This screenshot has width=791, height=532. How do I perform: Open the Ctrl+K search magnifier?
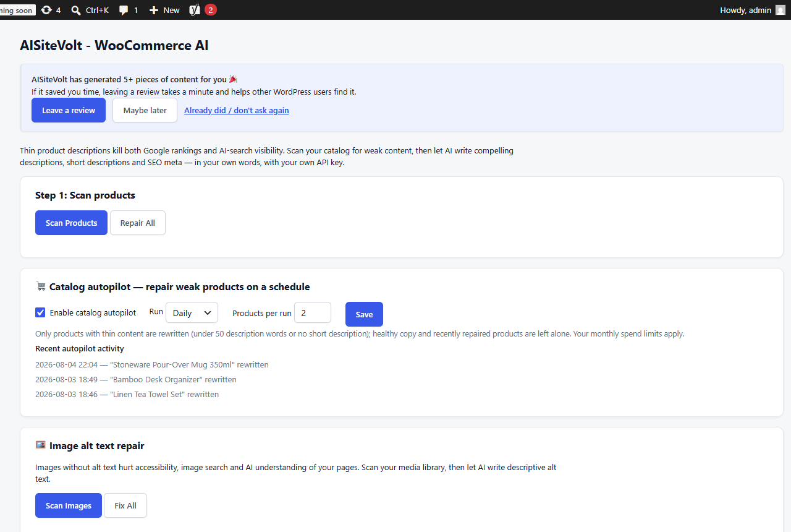[76, 10]
